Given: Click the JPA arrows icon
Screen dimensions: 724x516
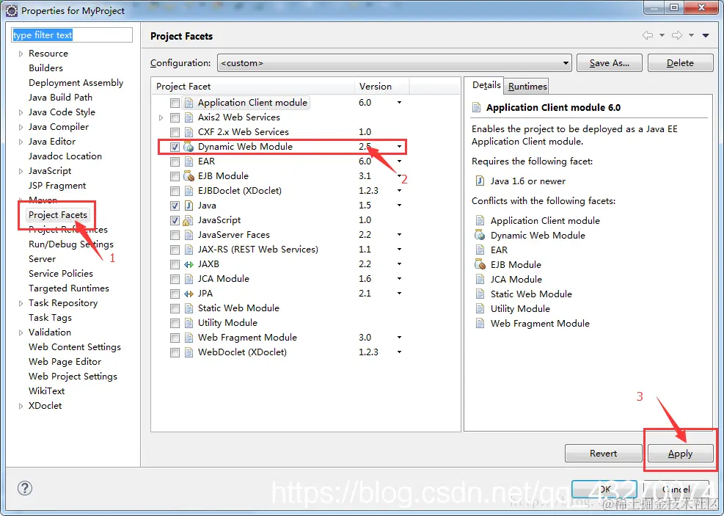Looking at the screenshot, I should tap(189, 294).
